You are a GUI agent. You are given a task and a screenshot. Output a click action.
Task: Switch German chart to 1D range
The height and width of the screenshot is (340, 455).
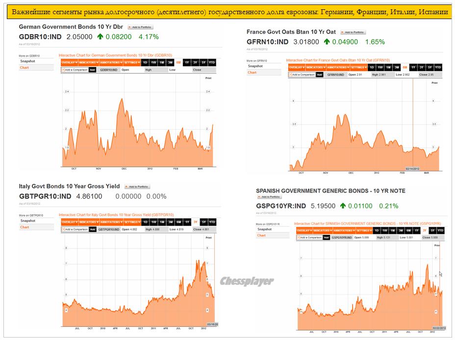[145, 63]
